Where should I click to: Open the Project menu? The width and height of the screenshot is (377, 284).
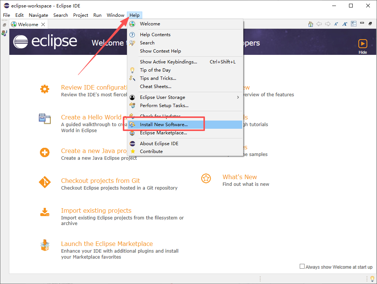pos(81,15)
